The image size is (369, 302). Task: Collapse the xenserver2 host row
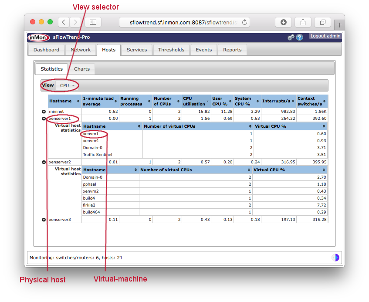44,162
